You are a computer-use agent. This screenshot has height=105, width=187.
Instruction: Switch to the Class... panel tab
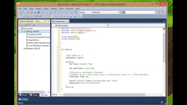click(34, 95)
